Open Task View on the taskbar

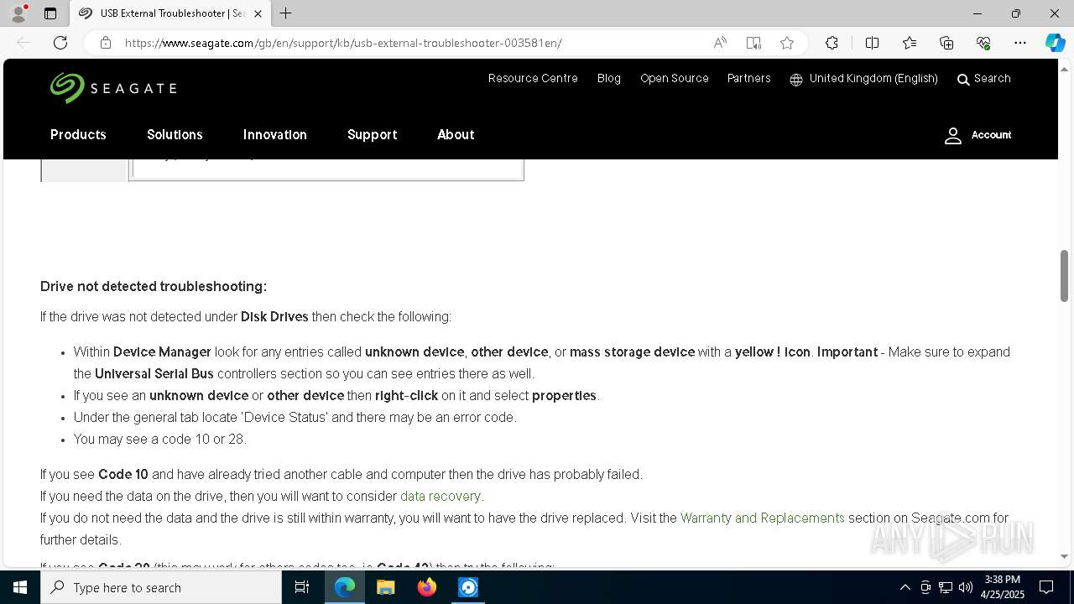click(x=302, y=587)
